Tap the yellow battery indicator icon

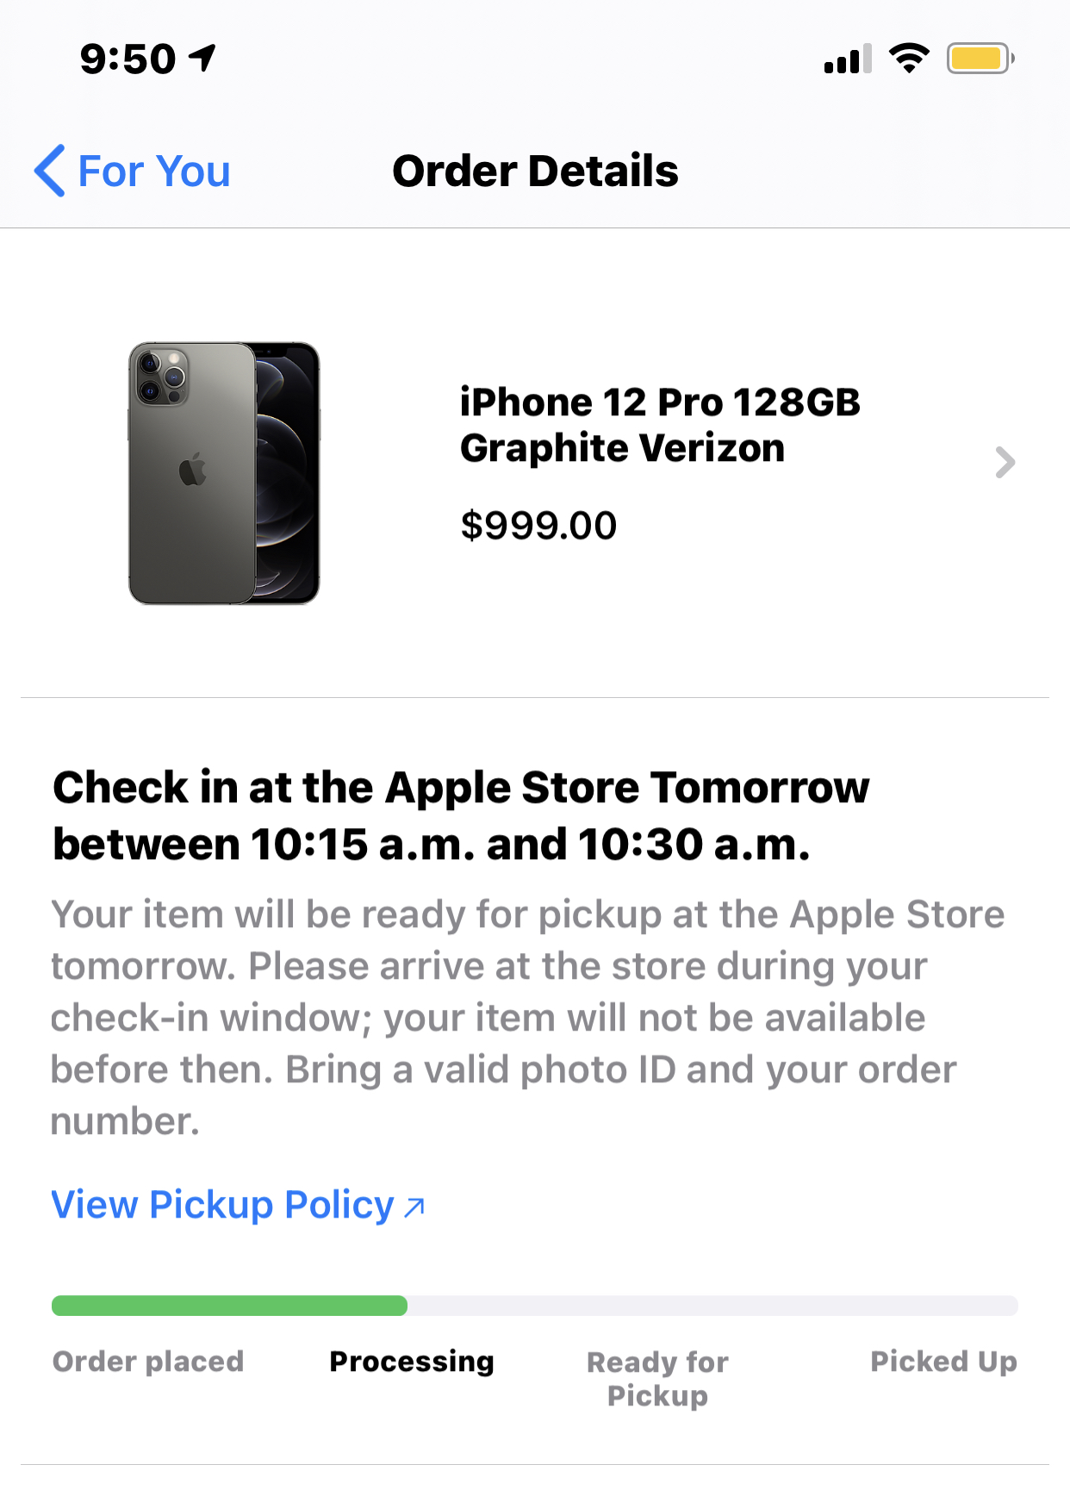tap(980, 59)
